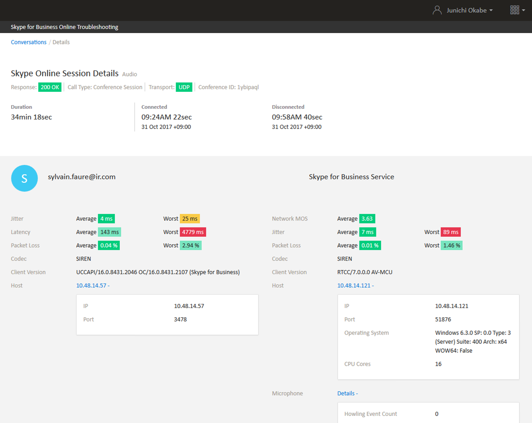Click the Skype for Business Online Troubleshooting title

click(64, 27)
